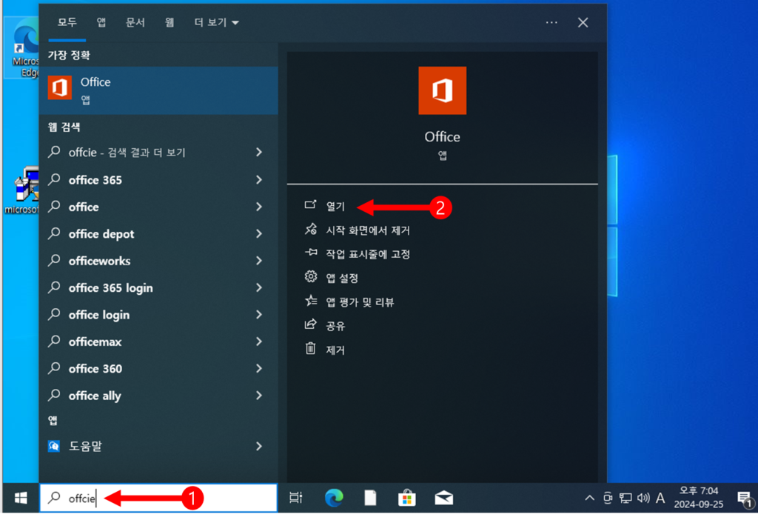Click the 'office 360' suggestion text
758x520 pixels.
[x=95, y=369]
